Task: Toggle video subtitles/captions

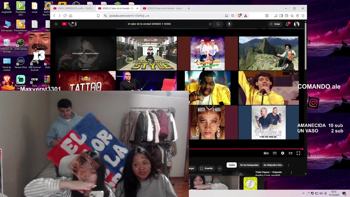Action: pyautogui.click(x=275, y=153)
